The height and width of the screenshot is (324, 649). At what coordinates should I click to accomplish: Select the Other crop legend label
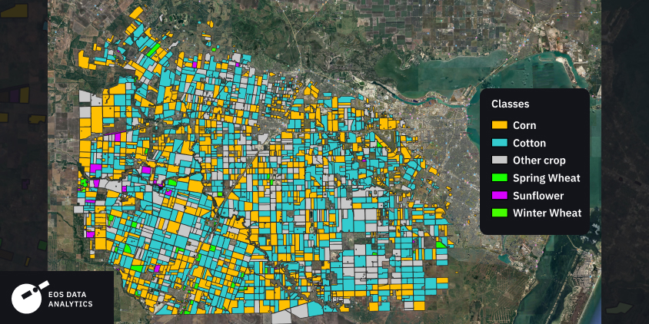coord(539,160)
